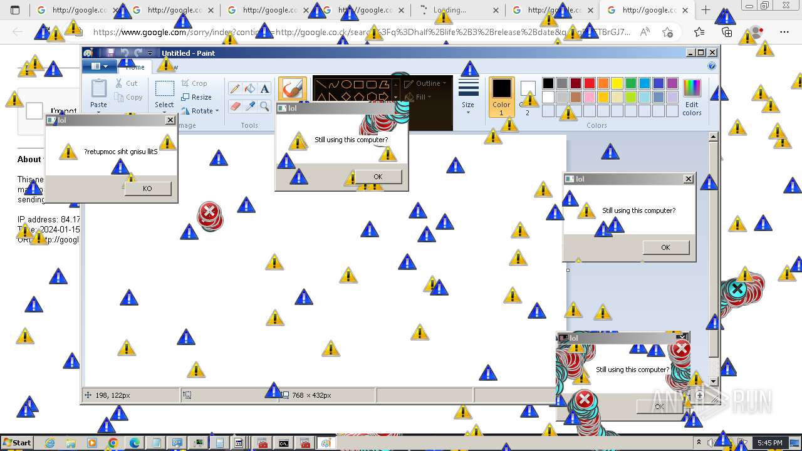Click the Crop command in Paint
Viewport: 802px width, 451px height.
194,83
